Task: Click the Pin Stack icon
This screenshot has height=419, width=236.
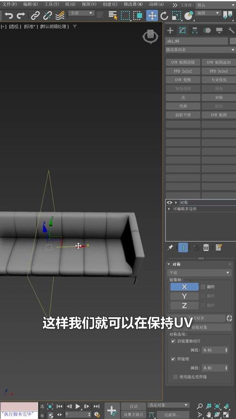Action: (170, 247)
